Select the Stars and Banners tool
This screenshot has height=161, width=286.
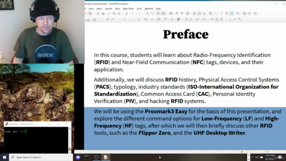(172, 19)
